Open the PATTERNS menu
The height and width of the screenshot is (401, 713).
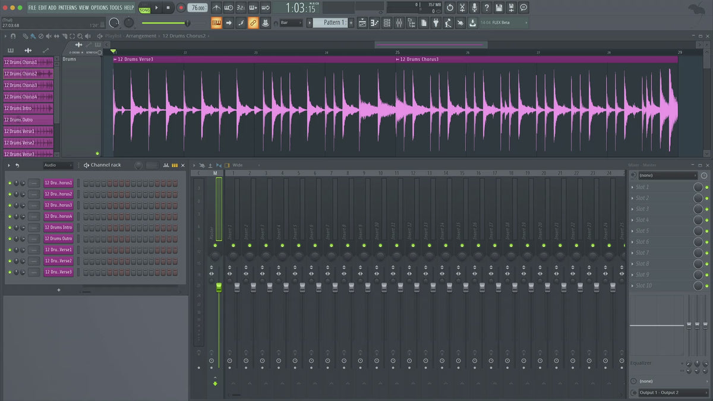[x=67, y=8]
